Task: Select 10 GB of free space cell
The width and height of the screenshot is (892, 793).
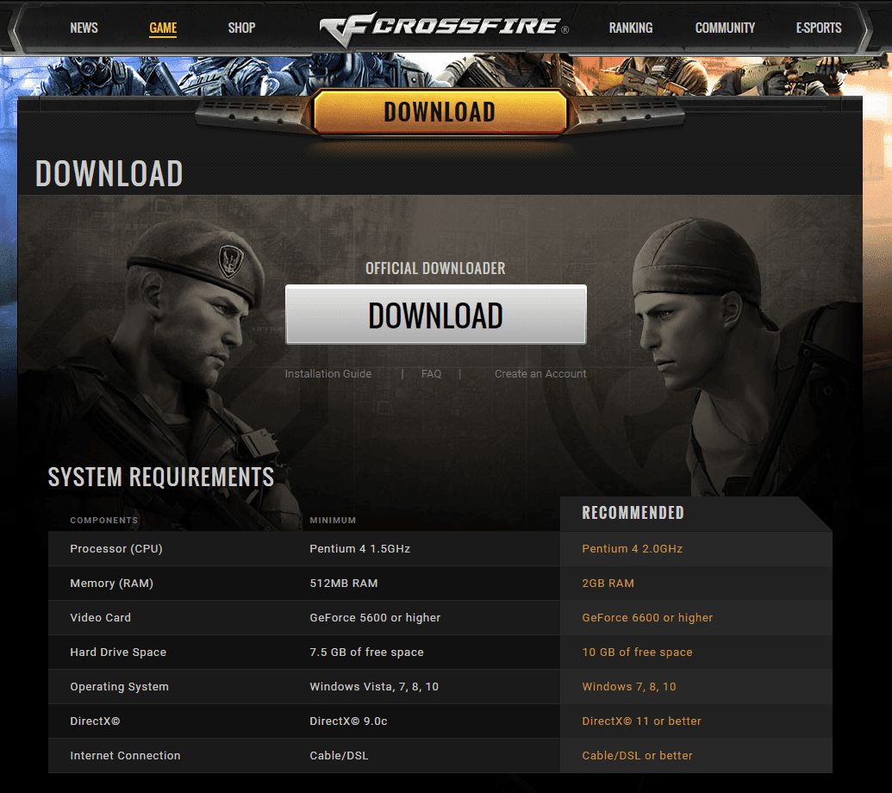Action: click(x=637, y=652)
